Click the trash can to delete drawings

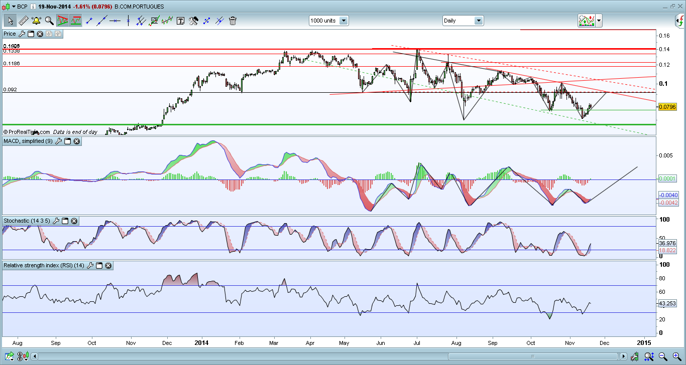coord(233,21)
